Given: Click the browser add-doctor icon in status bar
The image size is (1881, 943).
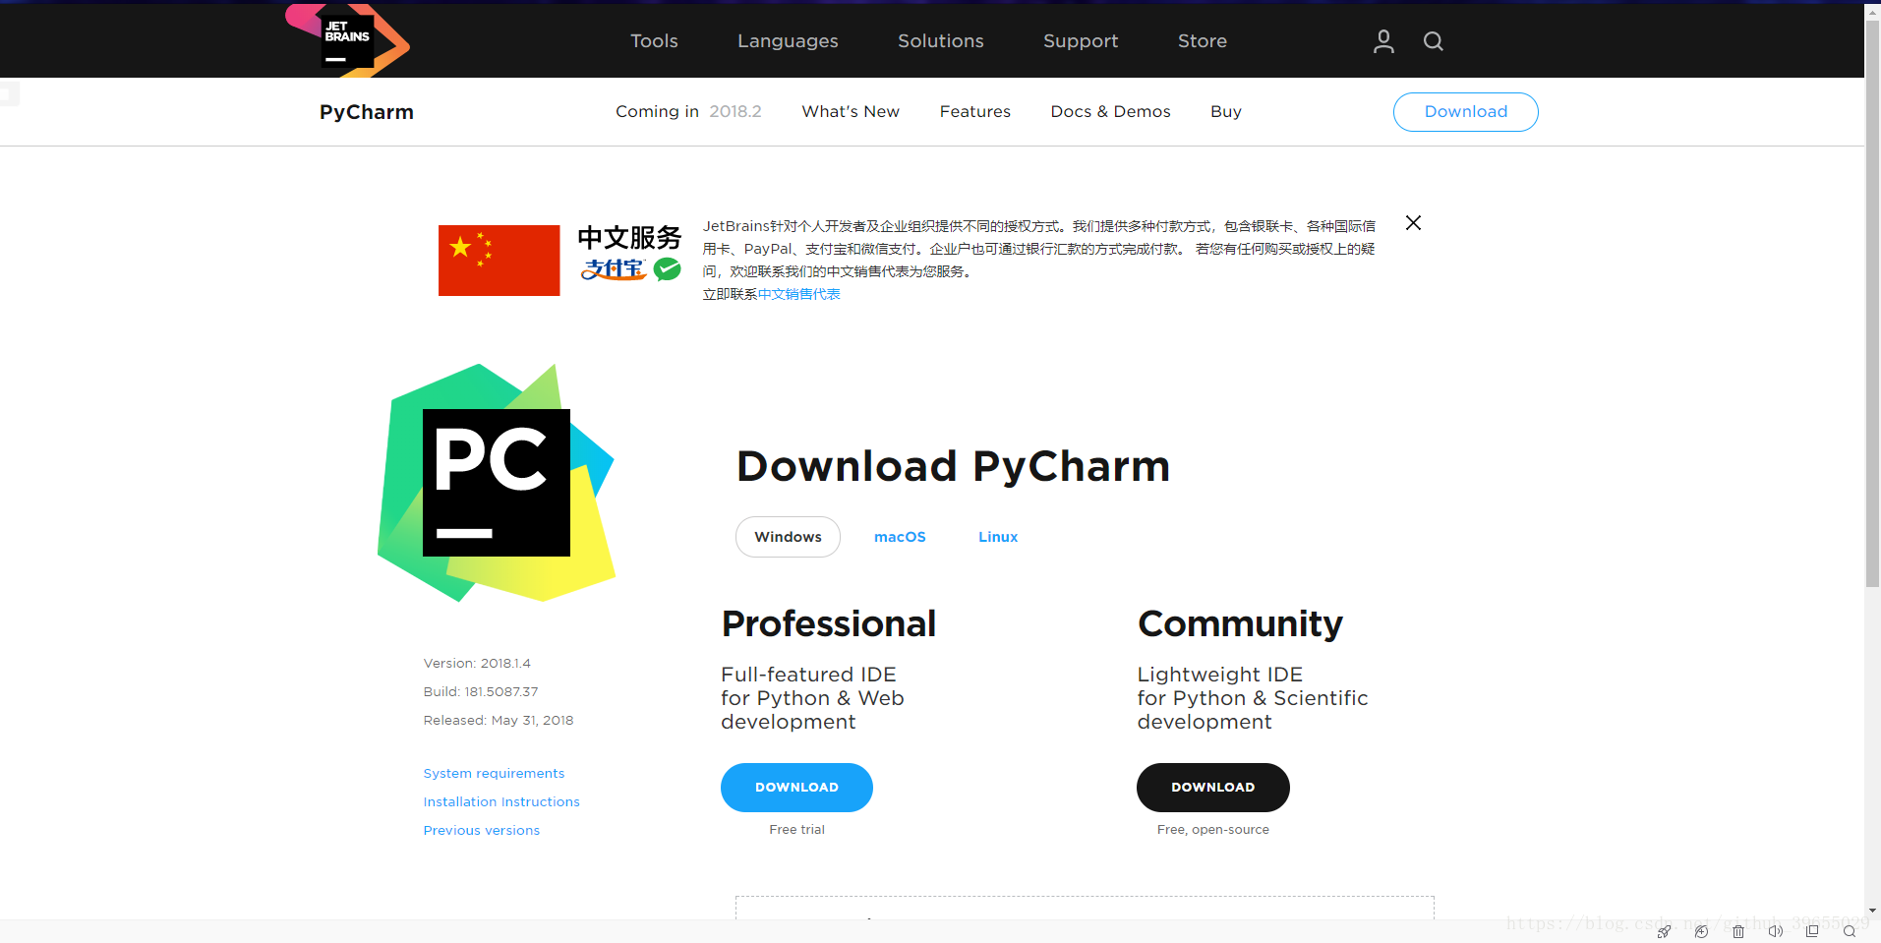Looking at the screenshot, I should tap(1701, 931).
